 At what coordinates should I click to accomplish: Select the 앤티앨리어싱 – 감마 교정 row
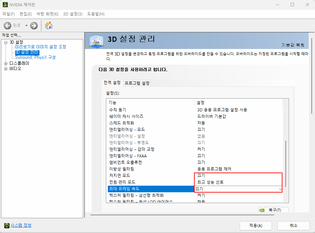pos(195,149)
